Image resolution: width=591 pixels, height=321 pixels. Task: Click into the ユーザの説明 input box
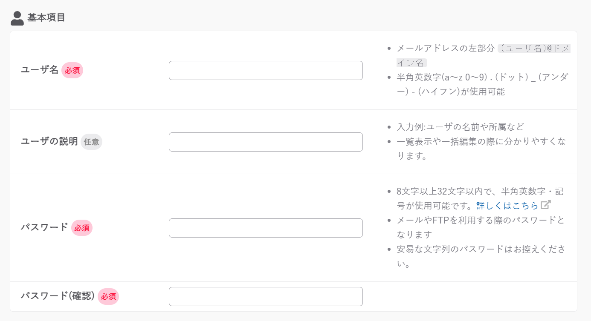tap(266, 142)
